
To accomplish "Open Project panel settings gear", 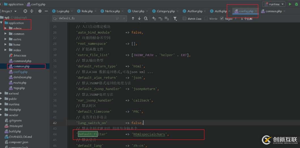I will pos(40,11).
